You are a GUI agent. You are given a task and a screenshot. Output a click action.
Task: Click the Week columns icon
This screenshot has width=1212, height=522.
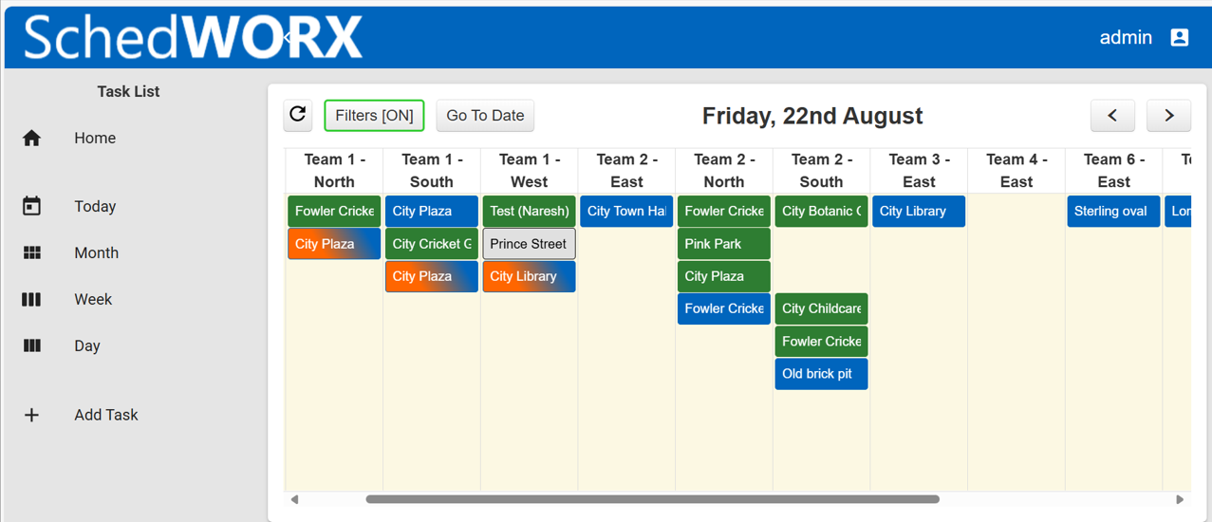coord(31,299)
